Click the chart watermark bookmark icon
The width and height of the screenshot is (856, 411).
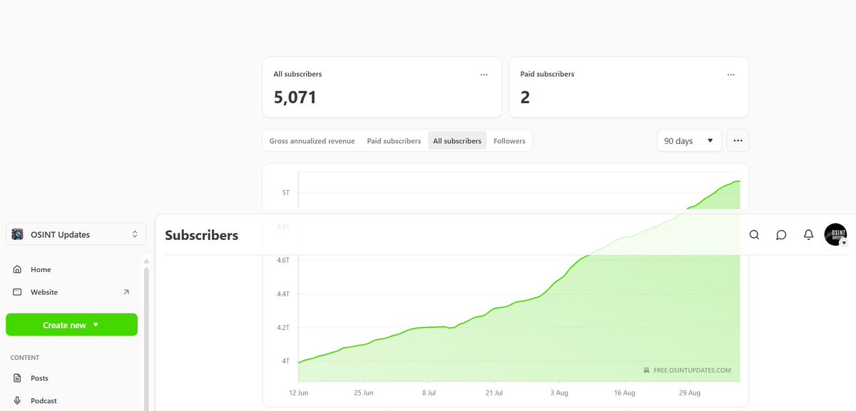click(x=646, y=370)
